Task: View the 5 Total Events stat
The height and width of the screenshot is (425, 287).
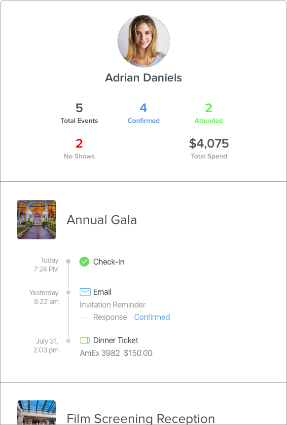Action: point(79,114)
